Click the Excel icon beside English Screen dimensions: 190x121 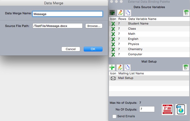113,39
